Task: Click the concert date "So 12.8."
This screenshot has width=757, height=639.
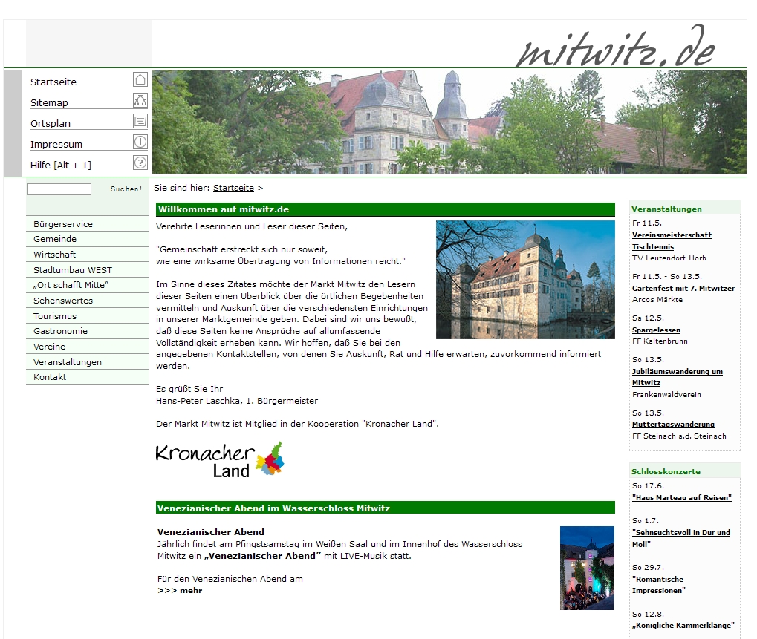Action: pyautogui.click(x=649, y=614)
